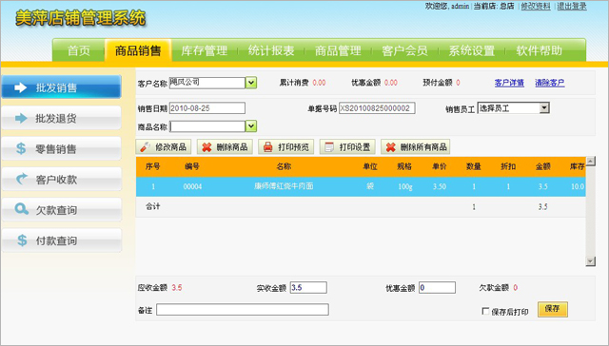The image size is (609, 346).
Task: Click the product name 康师傅红烧牛肉面
Action: (x=284, y=186)
